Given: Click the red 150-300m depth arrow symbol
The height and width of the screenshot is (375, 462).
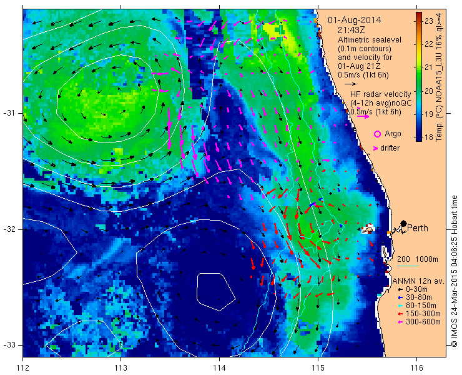Looking at the screenshot, I should pyautogui.click(x=400, y=314).
